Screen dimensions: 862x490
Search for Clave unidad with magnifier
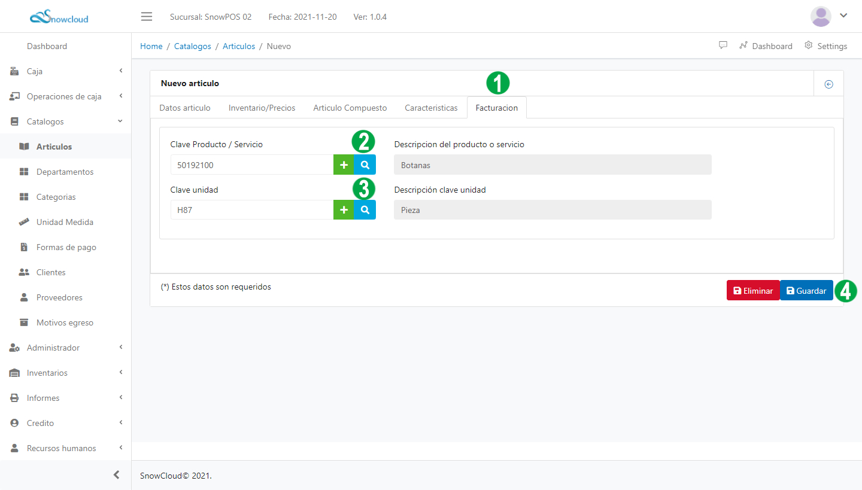click(x=365, y=210)
